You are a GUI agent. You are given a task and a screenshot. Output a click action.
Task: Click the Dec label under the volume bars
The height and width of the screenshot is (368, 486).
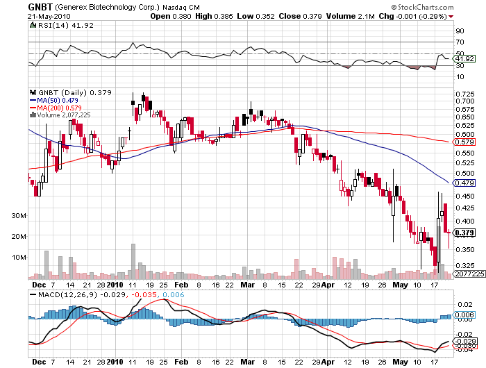point(39,285)
